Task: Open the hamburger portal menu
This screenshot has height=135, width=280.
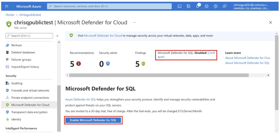Action: point(7,6)
